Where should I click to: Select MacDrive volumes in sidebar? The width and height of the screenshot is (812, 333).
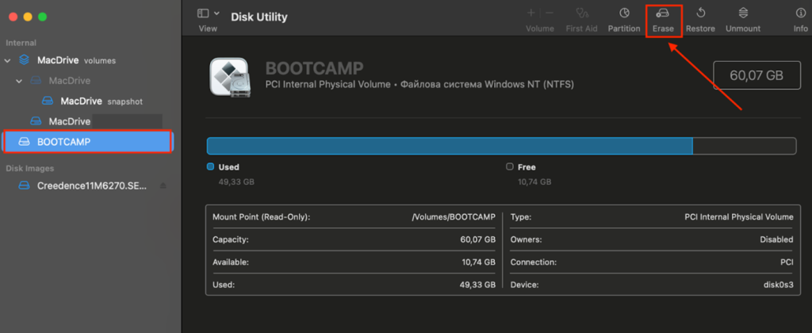click(x=76, y=60)
